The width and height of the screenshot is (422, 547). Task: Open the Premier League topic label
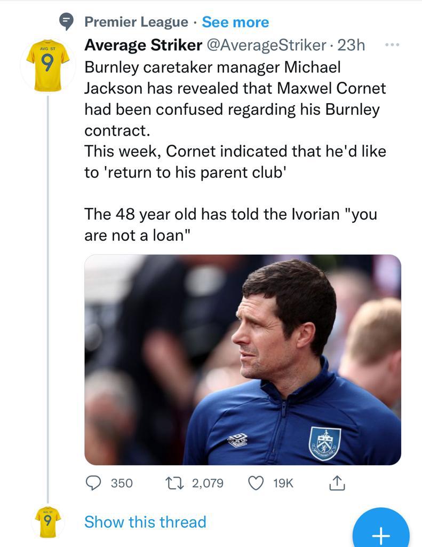136,22
